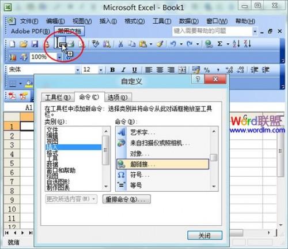288x249 pixels.
Task: Click the 重排命令(R)... button
Action: (x=127, y=199)
